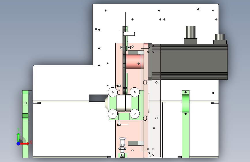Select the top-right white roller wheel
The width and height of the screenshot is (250, 162).
[x=135, y=92]
